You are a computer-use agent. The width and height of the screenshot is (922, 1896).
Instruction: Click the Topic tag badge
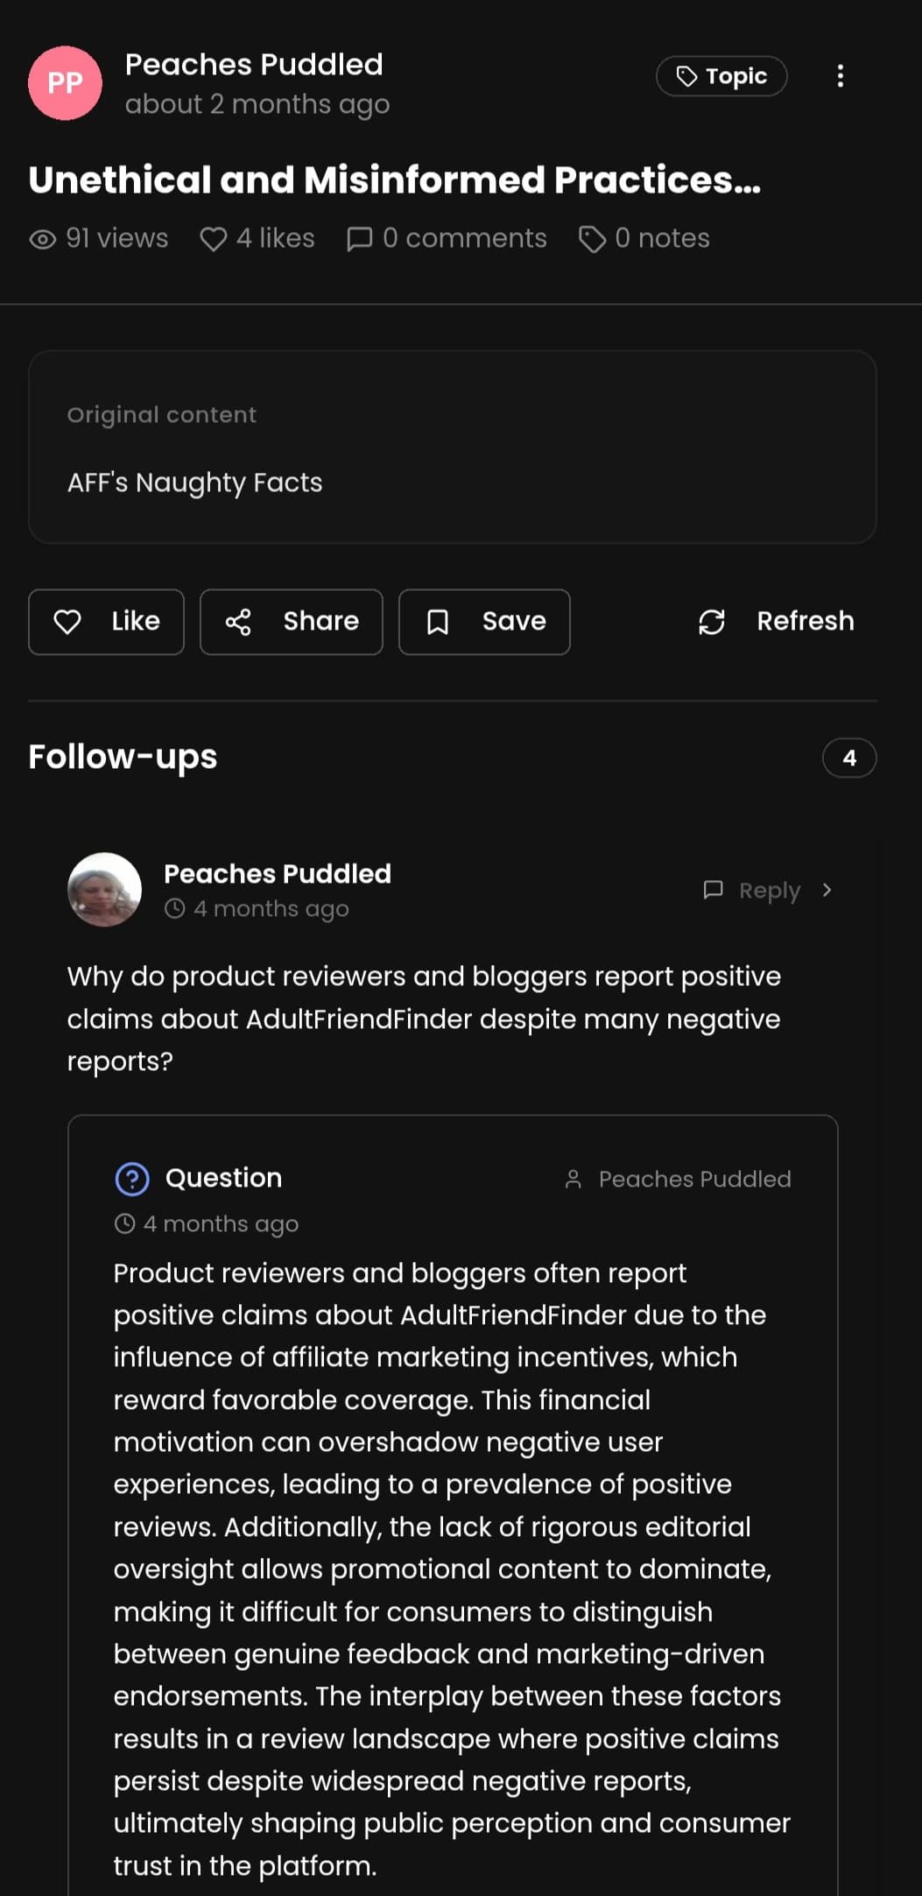click(x=721, y=76)
